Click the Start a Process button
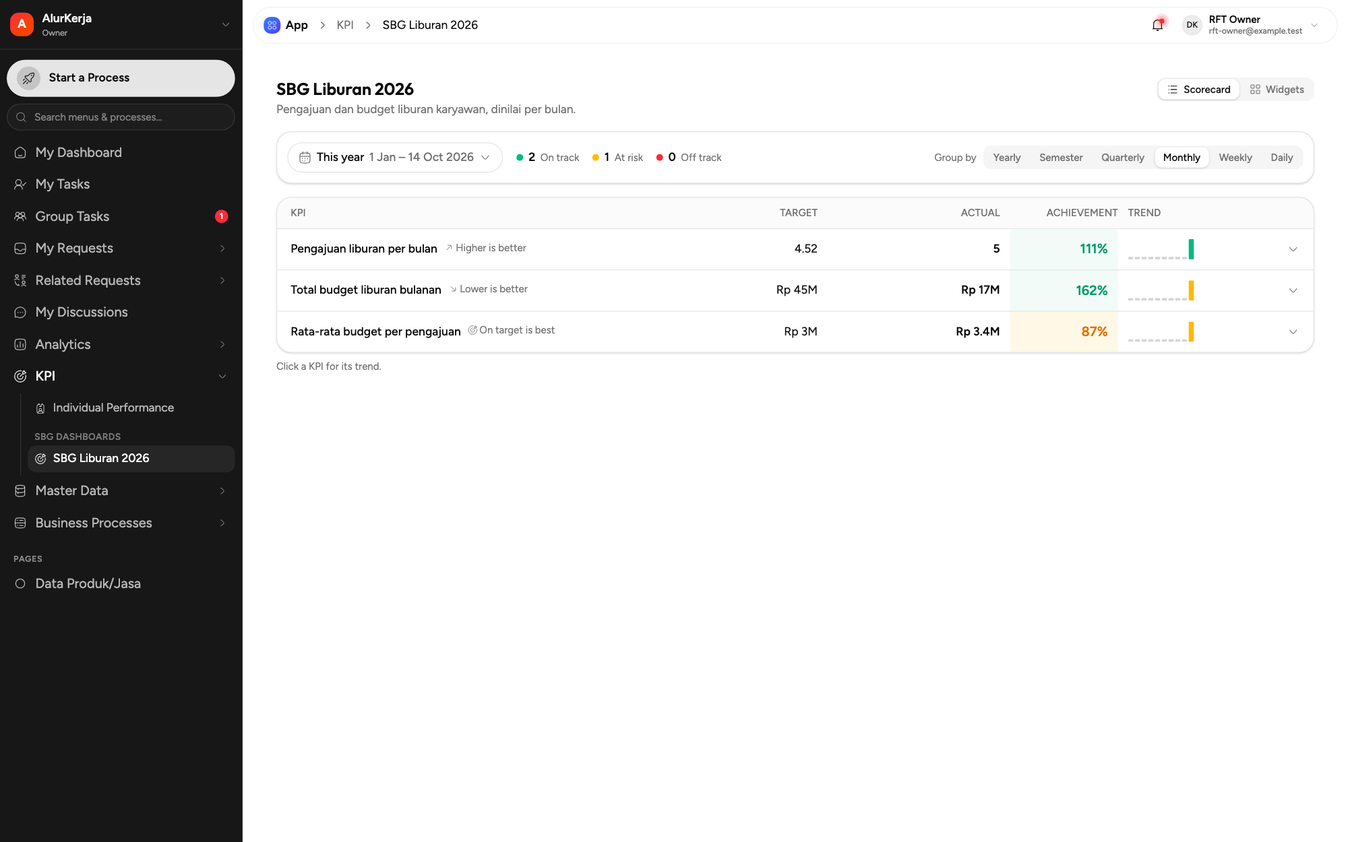This screenshot has height=842, width=1348. (x=121, y=78)
